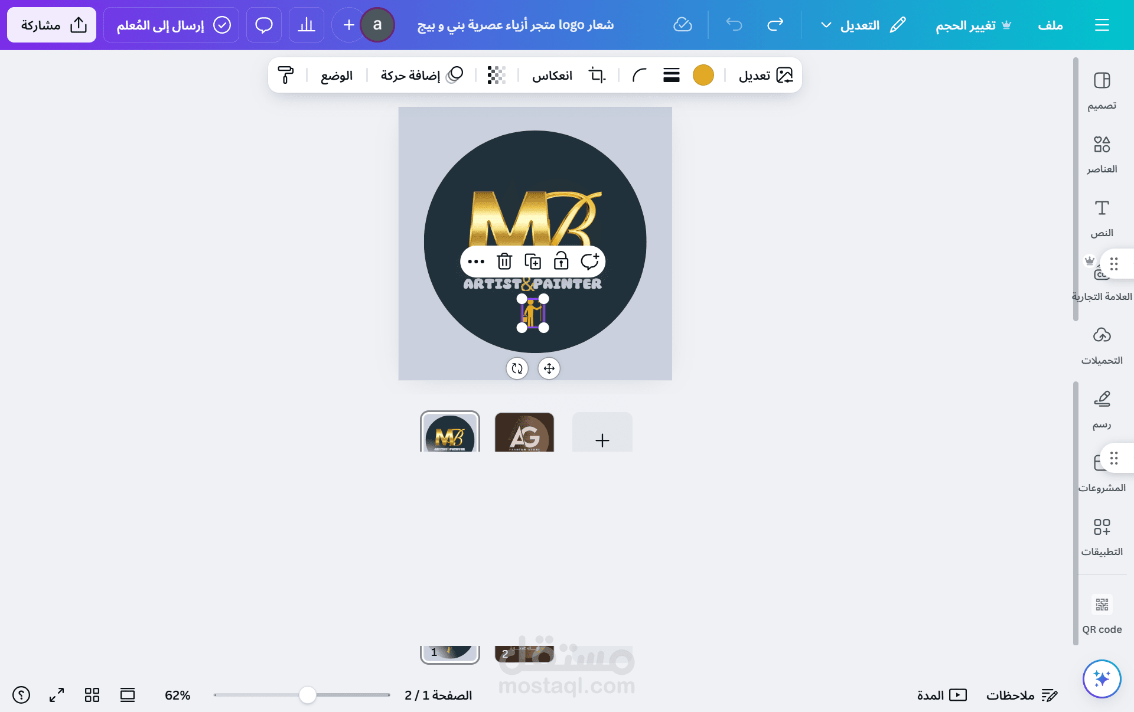Click the yellow color swatch
This screenshot has width=1134, height=712.
click(x=703, y=75)
